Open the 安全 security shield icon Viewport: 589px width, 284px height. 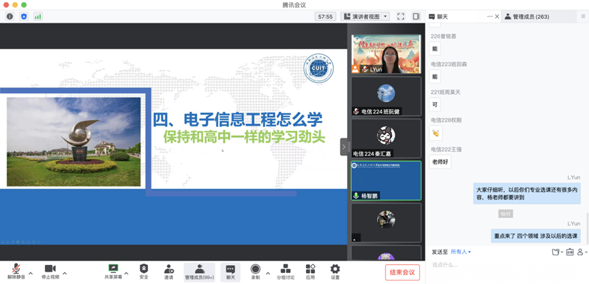(x=144, y=269)
